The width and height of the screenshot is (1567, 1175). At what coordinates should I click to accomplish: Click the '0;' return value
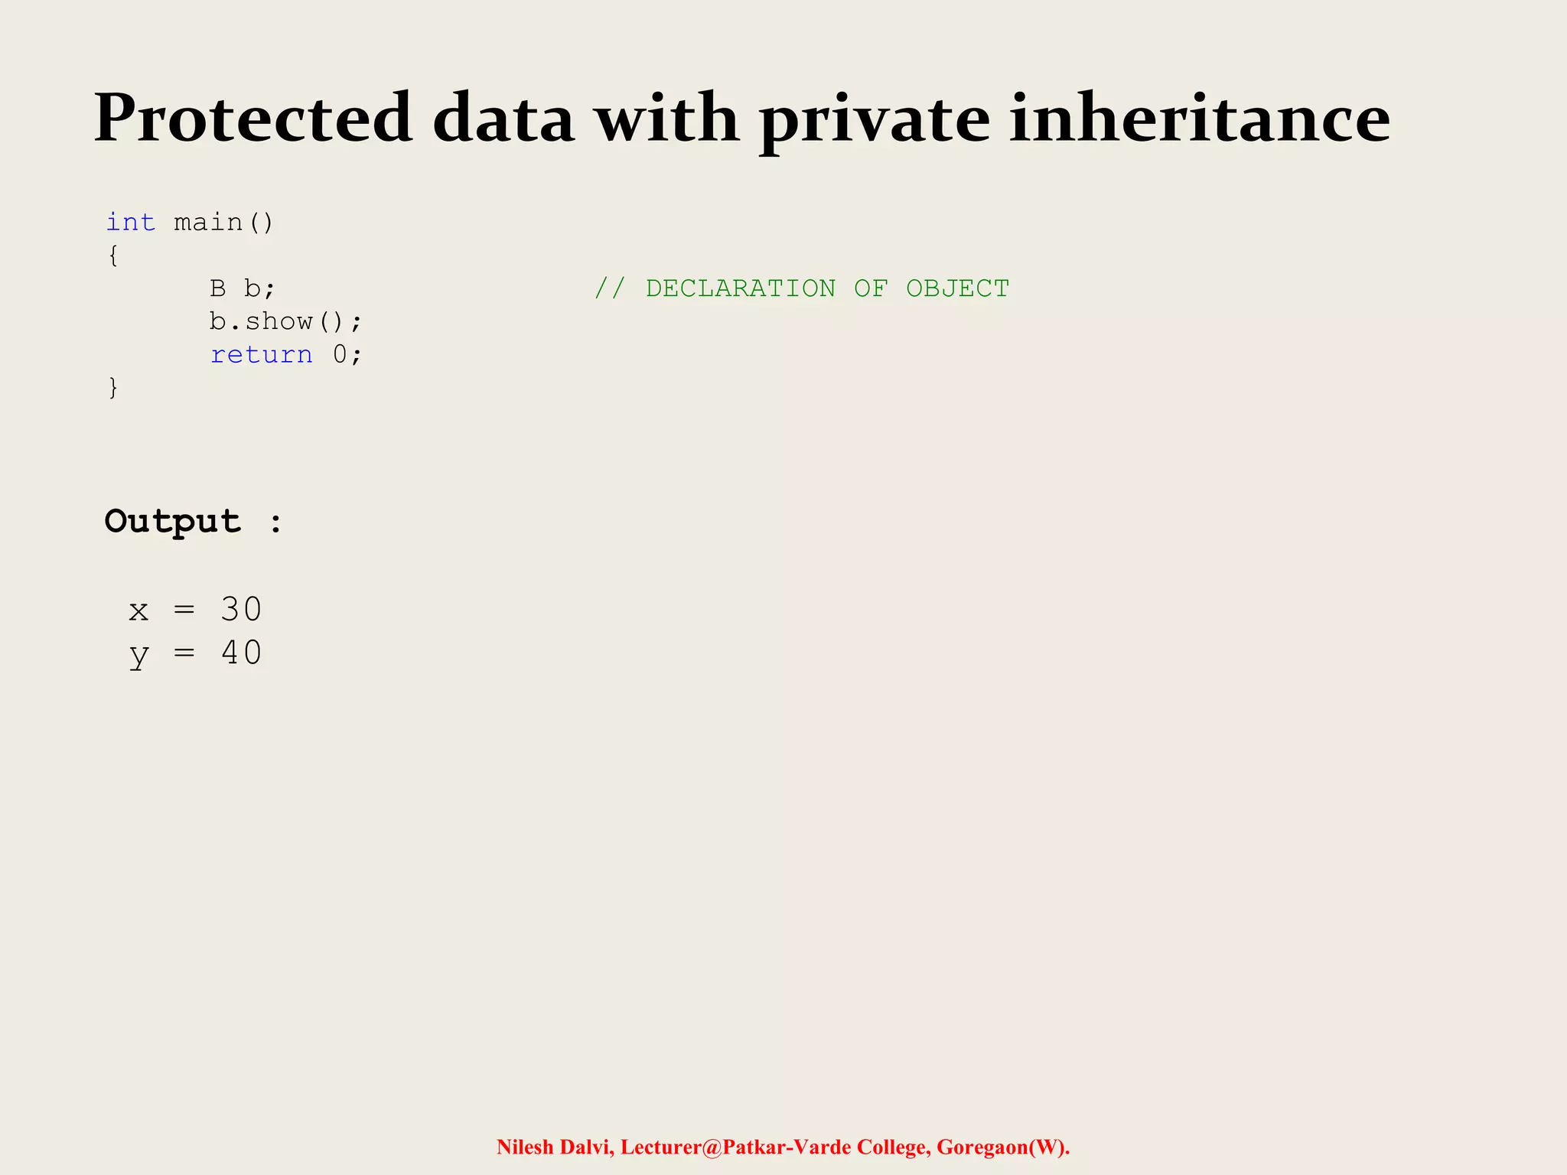point(347,354)
